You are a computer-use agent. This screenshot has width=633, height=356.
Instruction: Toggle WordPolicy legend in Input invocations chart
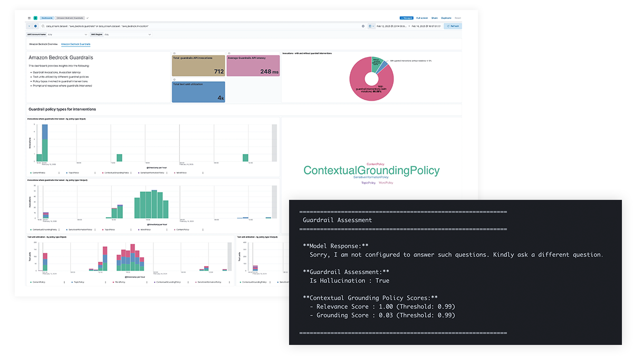click(181, 172)
